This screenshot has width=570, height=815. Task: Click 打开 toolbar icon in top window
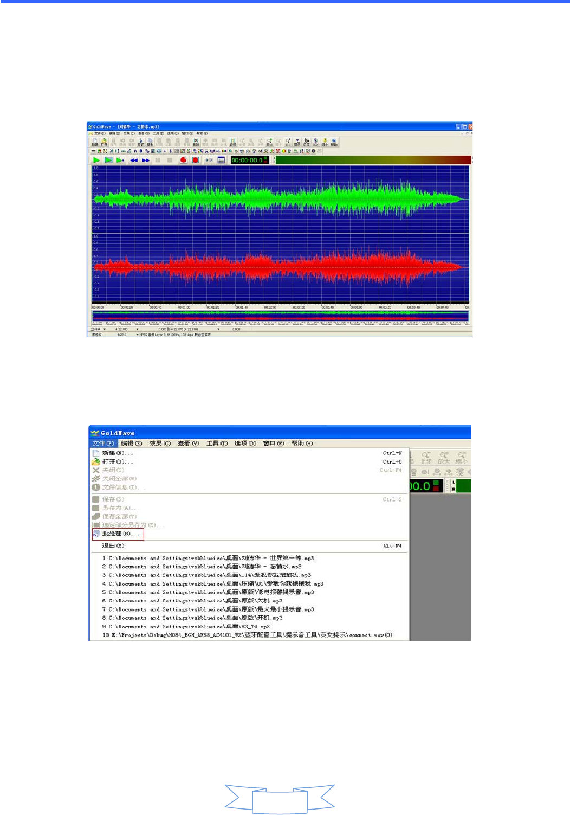[x=104, y=142]
